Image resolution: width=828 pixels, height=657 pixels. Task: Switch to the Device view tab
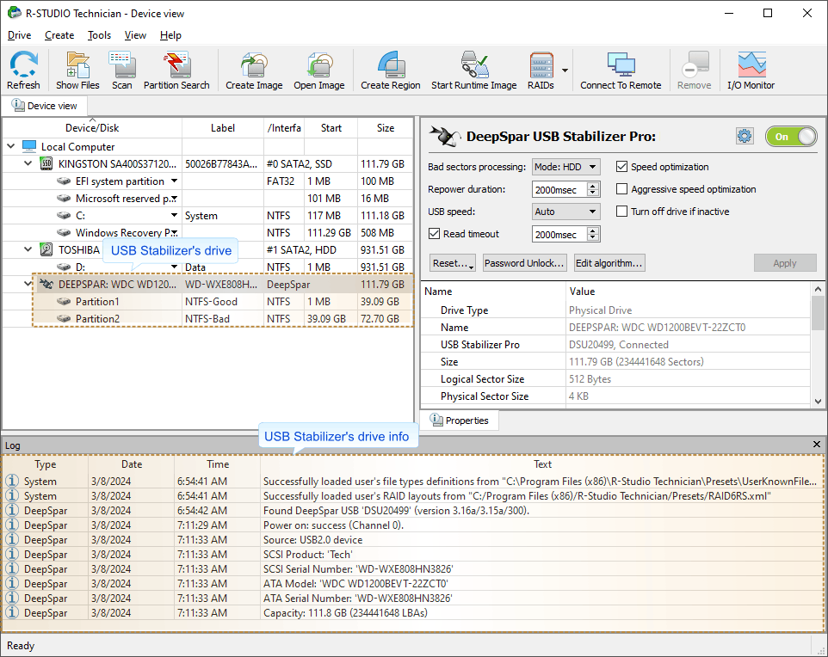pos(45,106)
